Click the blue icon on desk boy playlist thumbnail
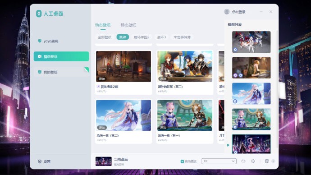Screen dimensions: 311x175 [x=241, y=75]
